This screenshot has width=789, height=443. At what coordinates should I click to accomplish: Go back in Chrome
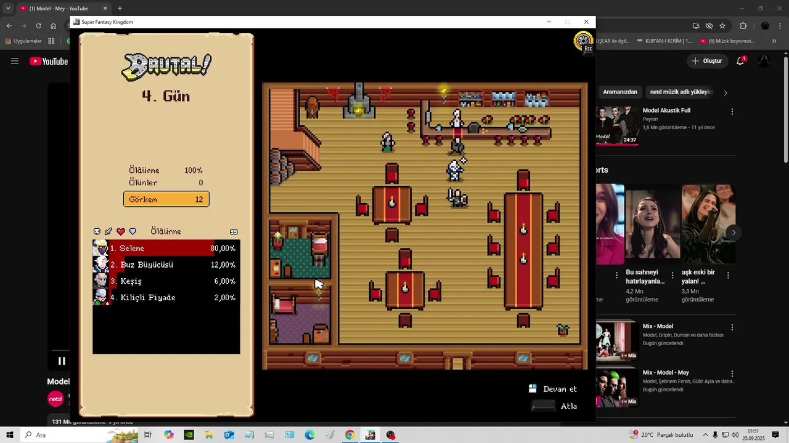coord(9,26)
